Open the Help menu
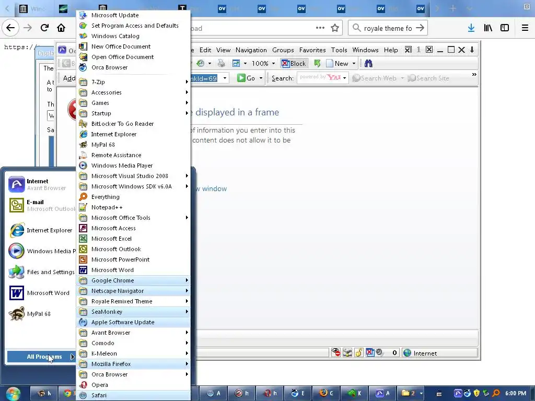This screenshot has width=535, height=401. (x=391, y=50)
